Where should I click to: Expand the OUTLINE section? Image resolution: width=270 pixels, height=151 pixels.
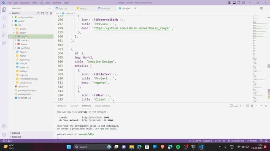point(31,133)
